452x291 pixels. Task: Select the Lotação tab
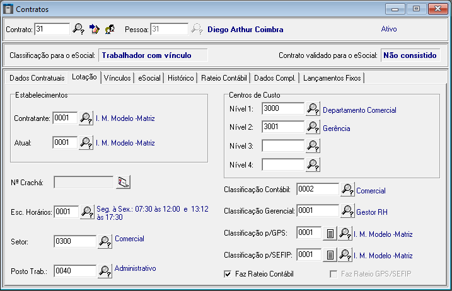[84, 77]
